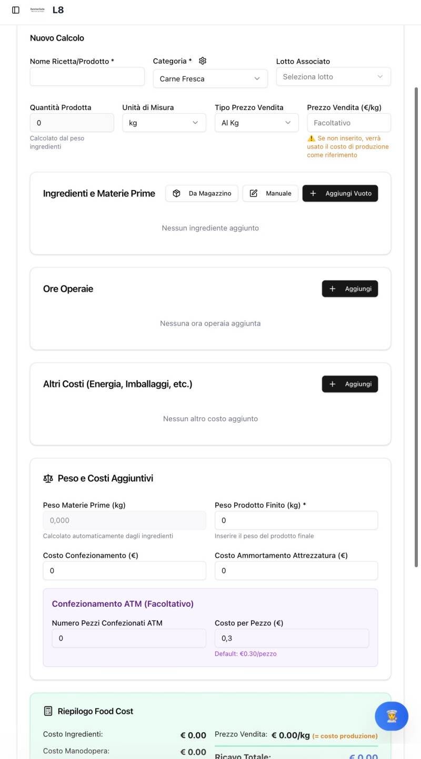Open the Tipo Prezzo Vendita dropdown
Viewport: 421px width, 759px height.
[x=256, y=123]
